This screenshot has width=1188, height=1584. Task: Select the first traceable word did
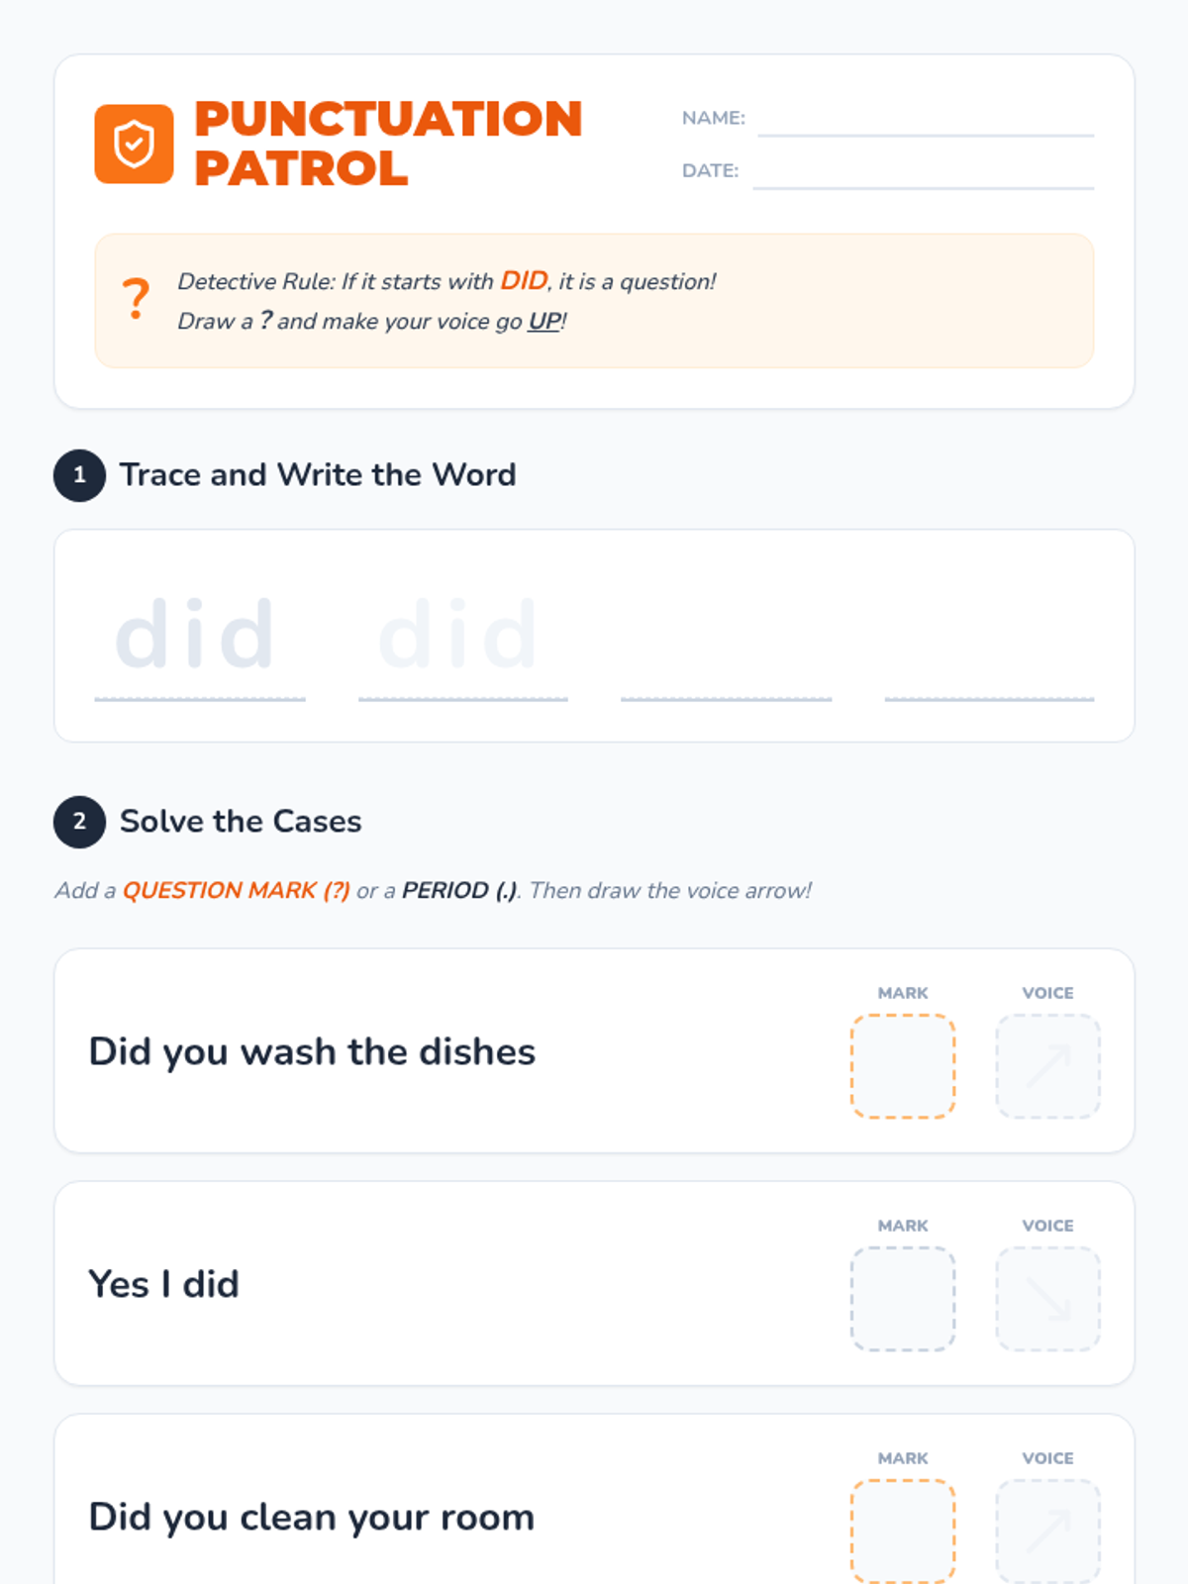click(x=195, y=634)
